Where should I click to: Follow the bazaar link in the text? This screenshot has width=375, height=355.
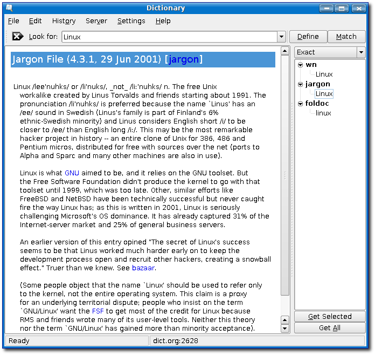144,268
